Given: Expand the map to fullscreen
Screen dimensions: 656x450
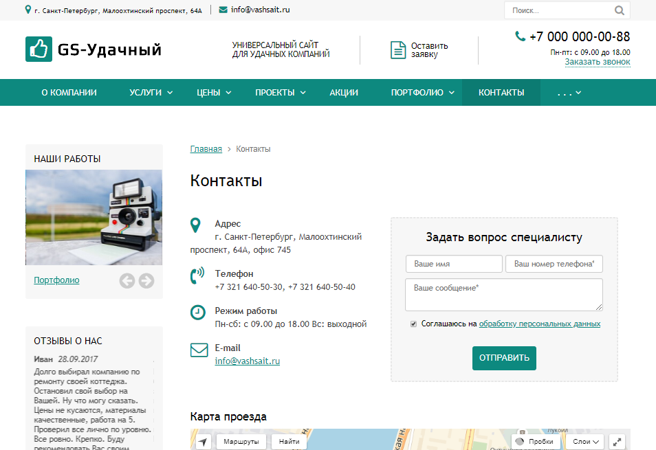Looking at the screenshot, I should click(x=617, y=442).
